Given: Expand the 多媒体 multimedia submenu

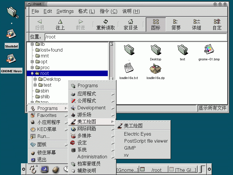Looking at the screenshot, I should [x=92, y=136].
